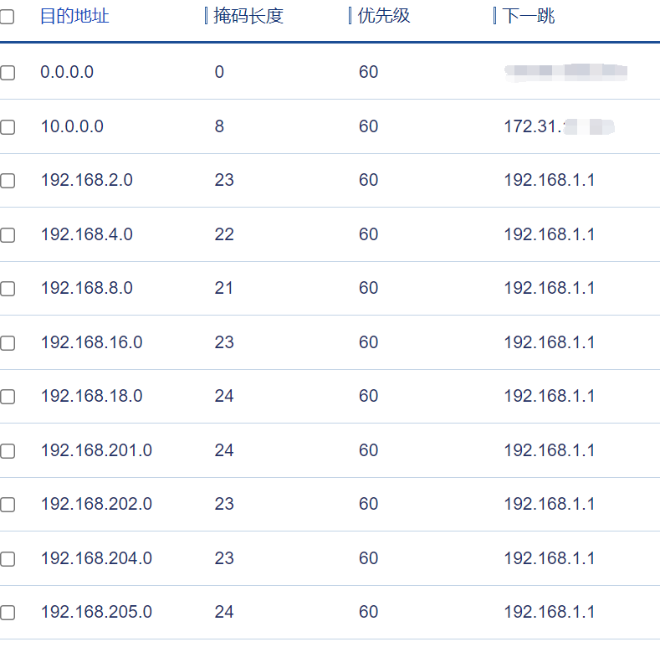Sort by the 目的地址 column header

tap(74, 16)
